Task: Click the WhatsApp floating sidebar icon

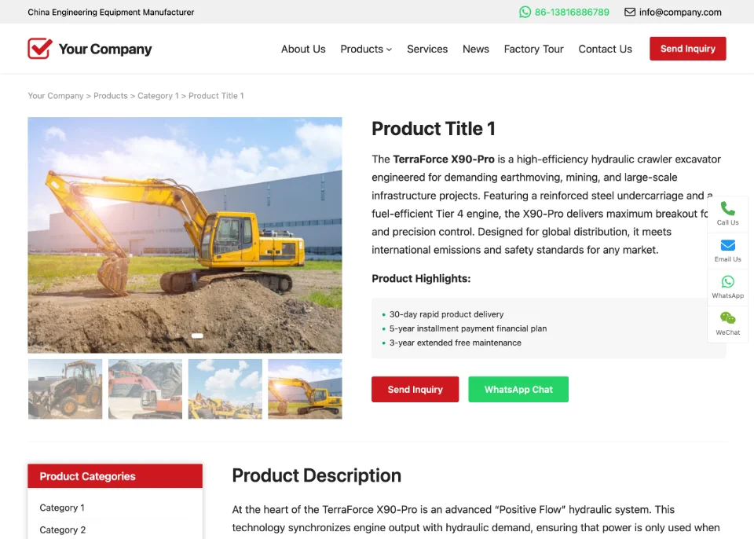Action: [x=727, y=281]
